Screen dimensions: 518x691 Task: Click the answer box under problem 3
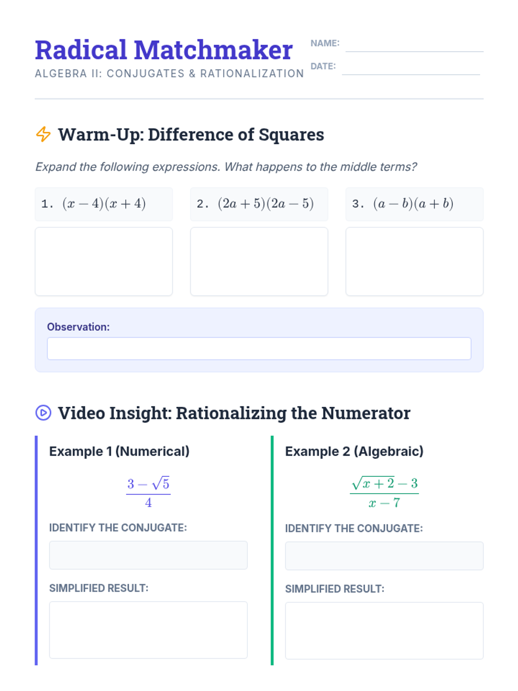(x=414, y=262)
